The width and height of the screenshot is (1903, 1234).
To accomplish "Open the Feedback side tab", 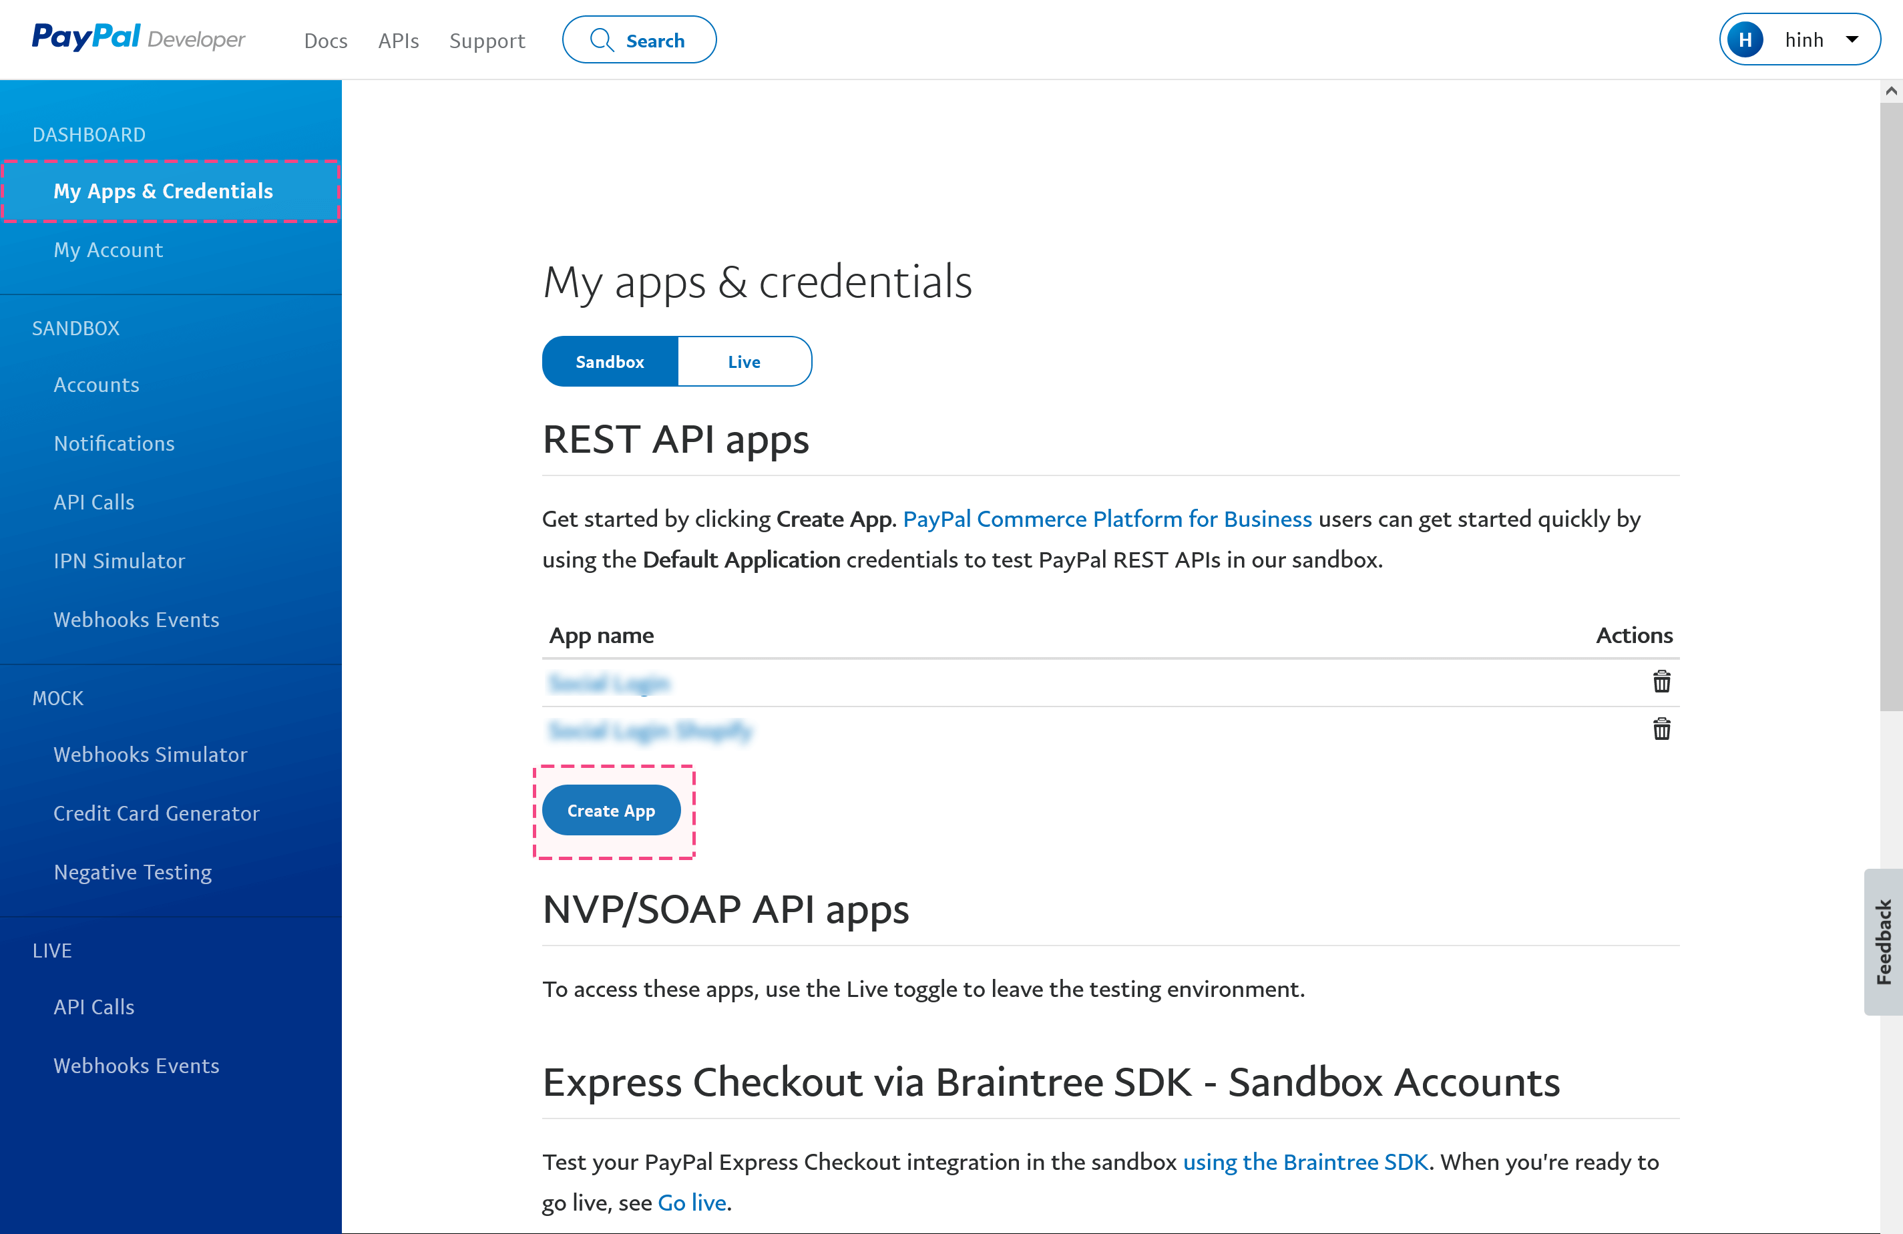I will (1884, 942).
